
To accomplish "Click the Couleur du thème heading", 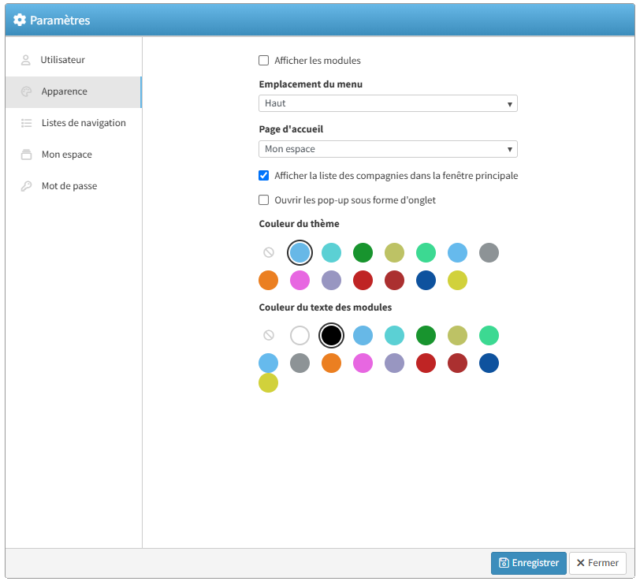I will point(300,224).
